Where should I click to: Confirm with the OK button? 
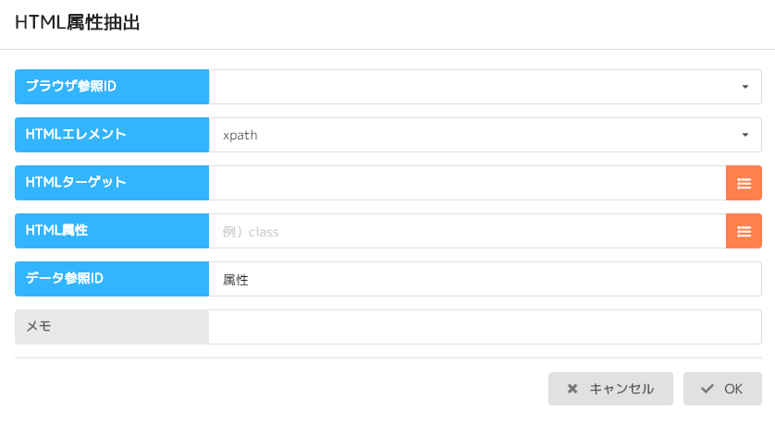coord(722,389)
